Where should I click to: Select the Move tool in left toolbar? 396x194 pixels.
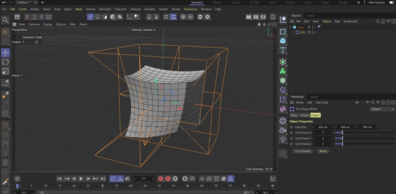[5, 53]
